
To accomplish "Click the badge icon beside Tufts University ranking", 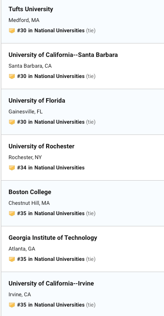I will click(x=12, y=30).
